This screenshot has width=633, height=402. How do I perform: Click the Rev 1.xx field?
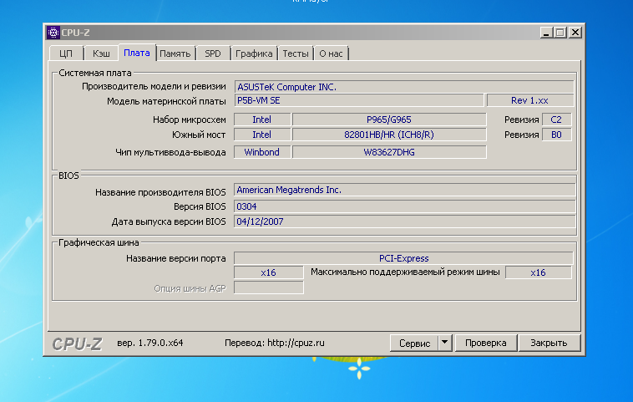(x=530, y=100)
